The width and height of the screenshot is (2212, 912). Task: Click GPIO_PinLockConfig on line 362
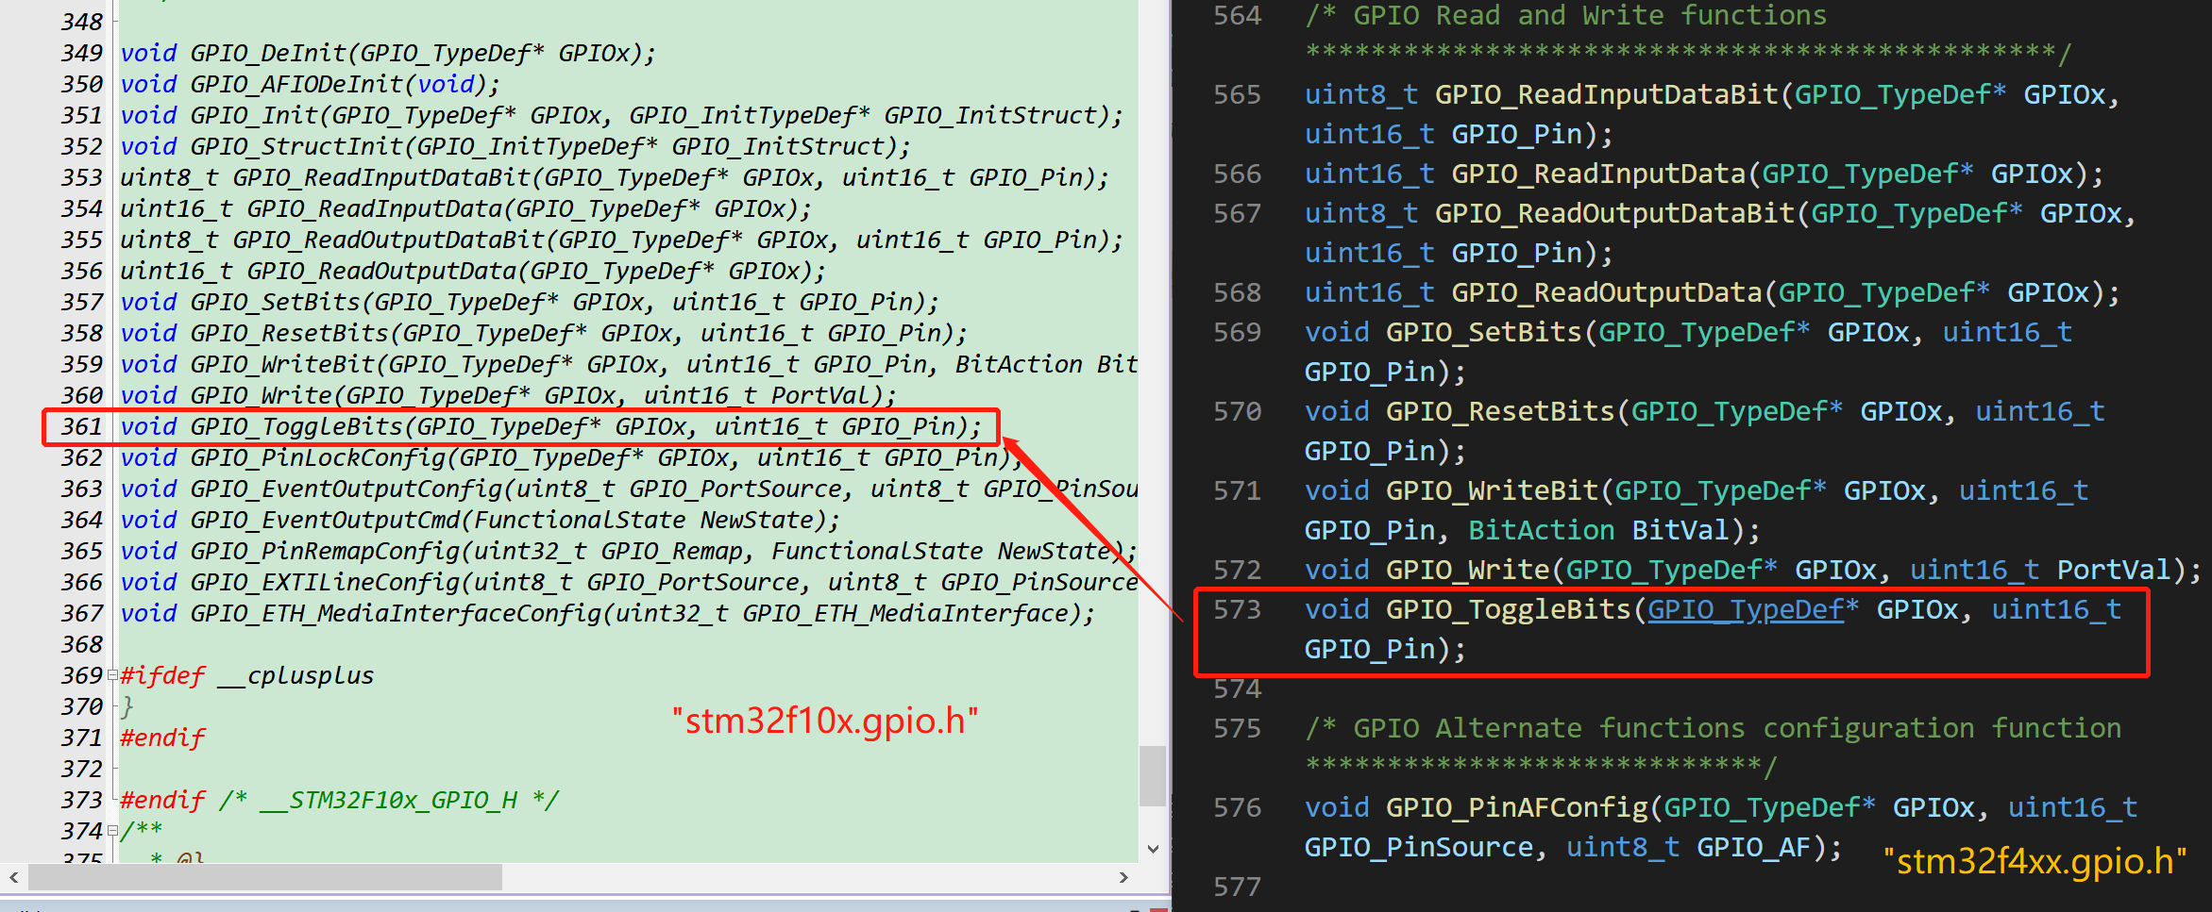coord(318,457)
